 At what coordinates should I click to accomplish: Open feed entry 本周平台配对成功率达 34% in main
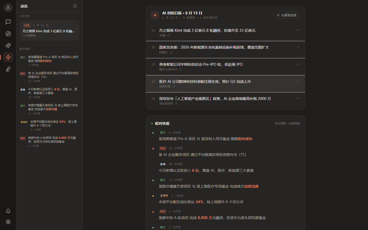[x=201, y=202]
